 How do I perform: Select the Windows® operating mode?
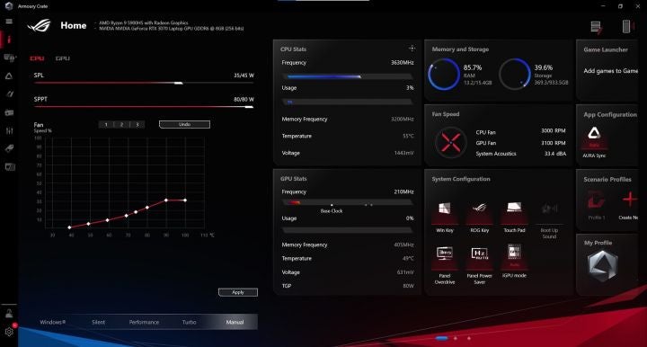(52, 322)
